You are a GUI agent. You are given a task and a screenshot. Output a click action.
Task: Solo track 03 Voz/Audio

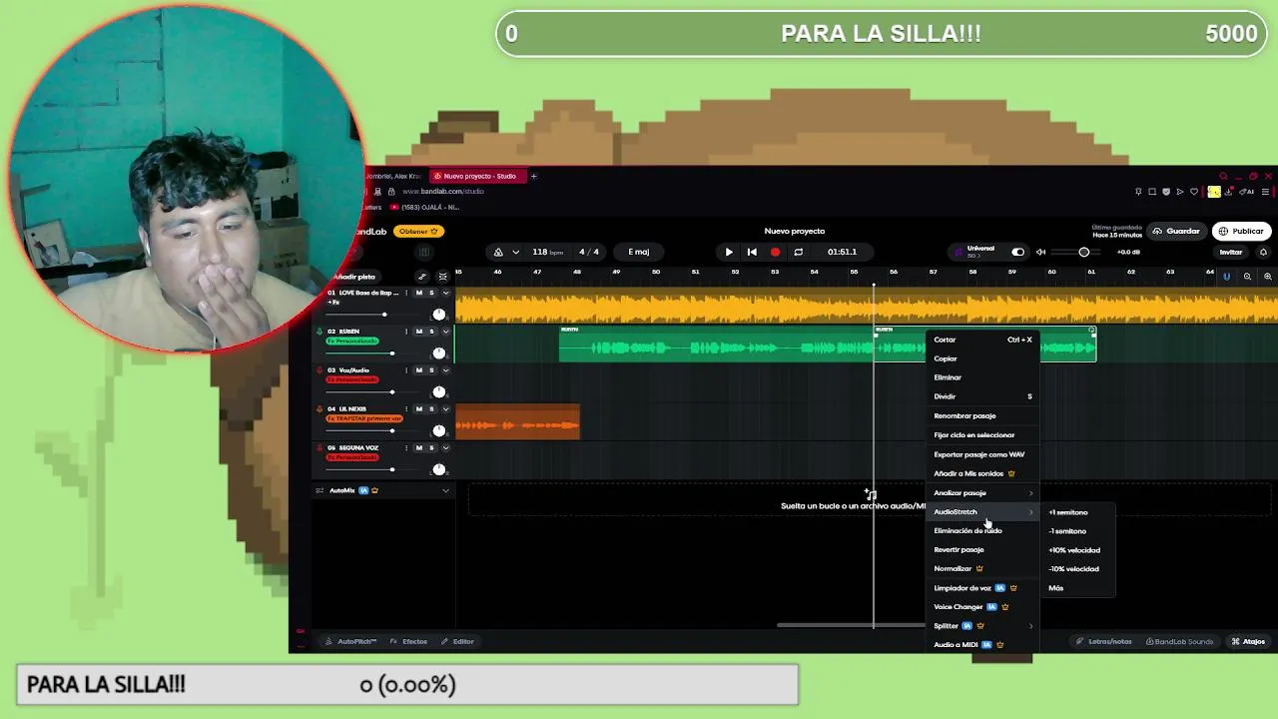431,370
